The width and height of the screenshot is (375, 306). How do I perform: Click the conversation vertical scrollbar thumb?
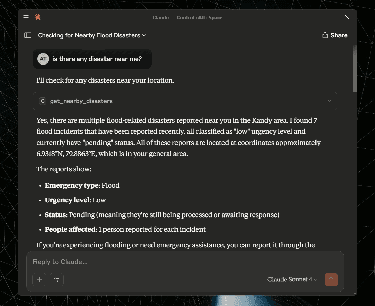pyautogui.click(x=355, y=69)
